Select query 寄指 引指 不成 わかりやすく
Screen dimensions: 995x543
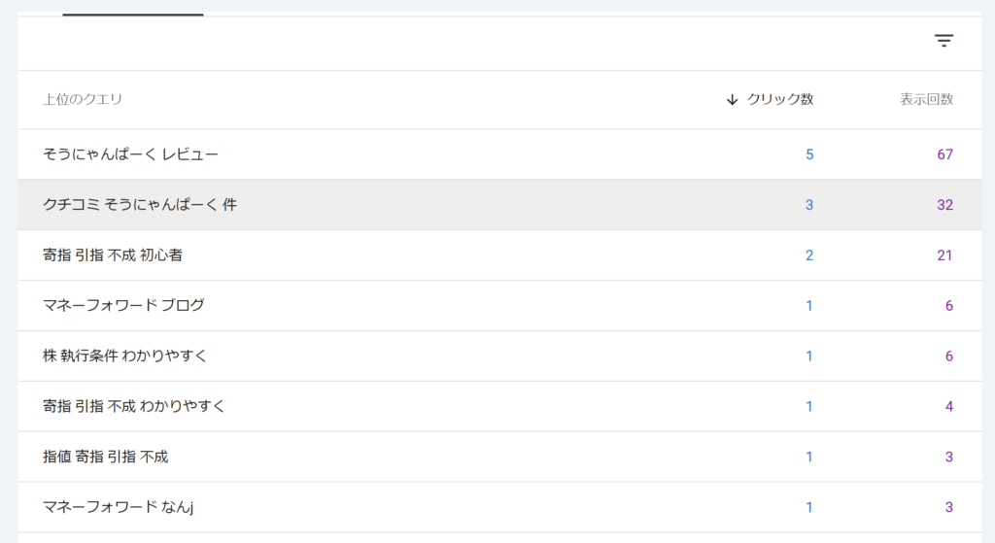click(x=134, y=406)
